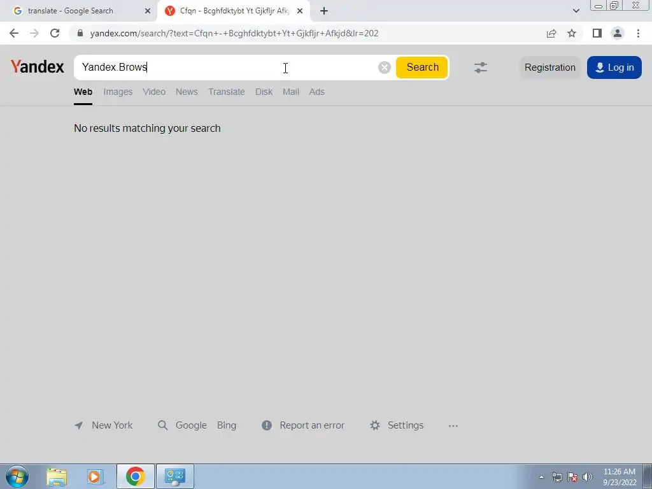Click the Log in button

pos(614,67)
